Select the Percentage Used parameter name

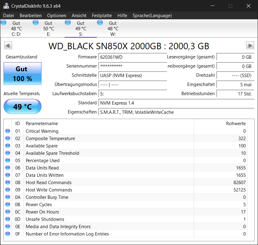tap(43, 161)
